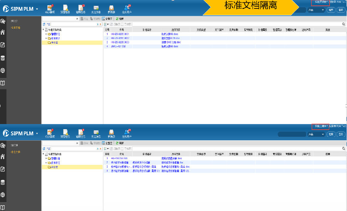Click 逾期任务 overdue tasks icon in lower toolbar

click(x=80, y=133)
